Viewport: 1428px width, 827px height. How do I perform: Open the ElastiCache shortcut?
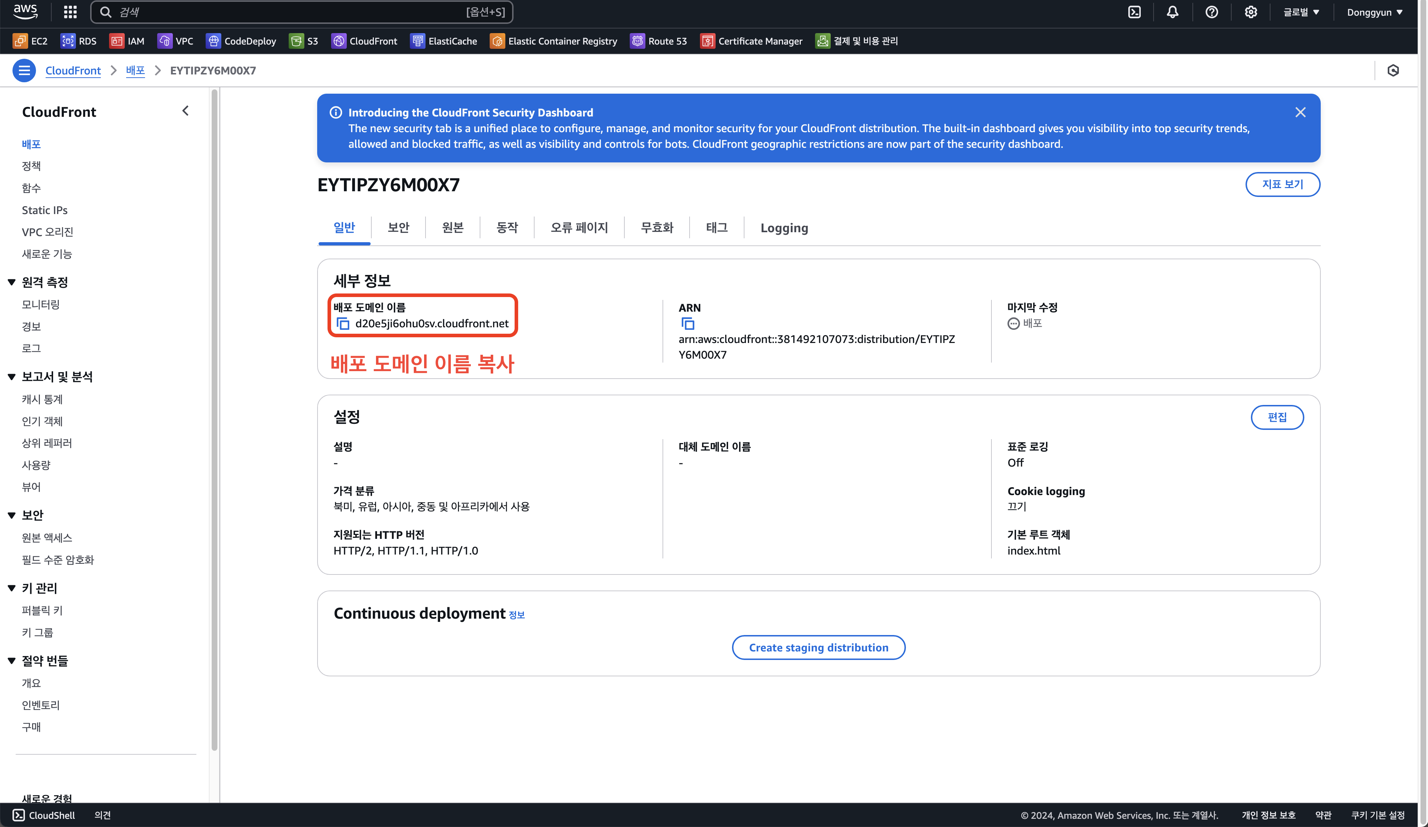[444, 41]
